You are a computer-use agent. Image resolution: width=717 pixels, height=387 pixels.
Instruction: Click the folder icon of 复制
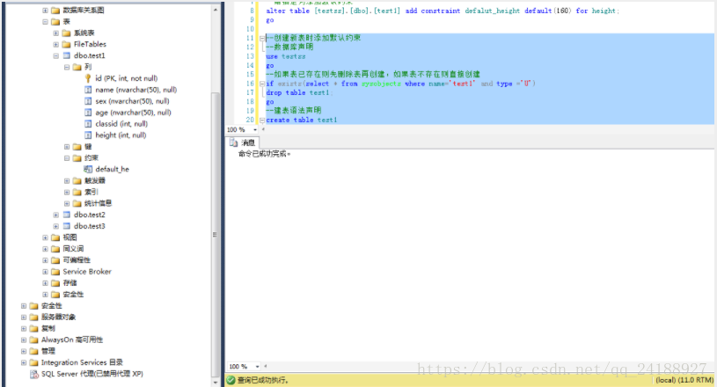(33, 329)
